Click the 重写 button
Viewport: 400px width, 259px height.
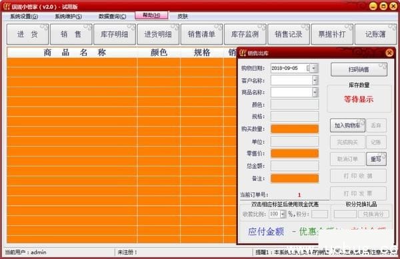[376, 159]
